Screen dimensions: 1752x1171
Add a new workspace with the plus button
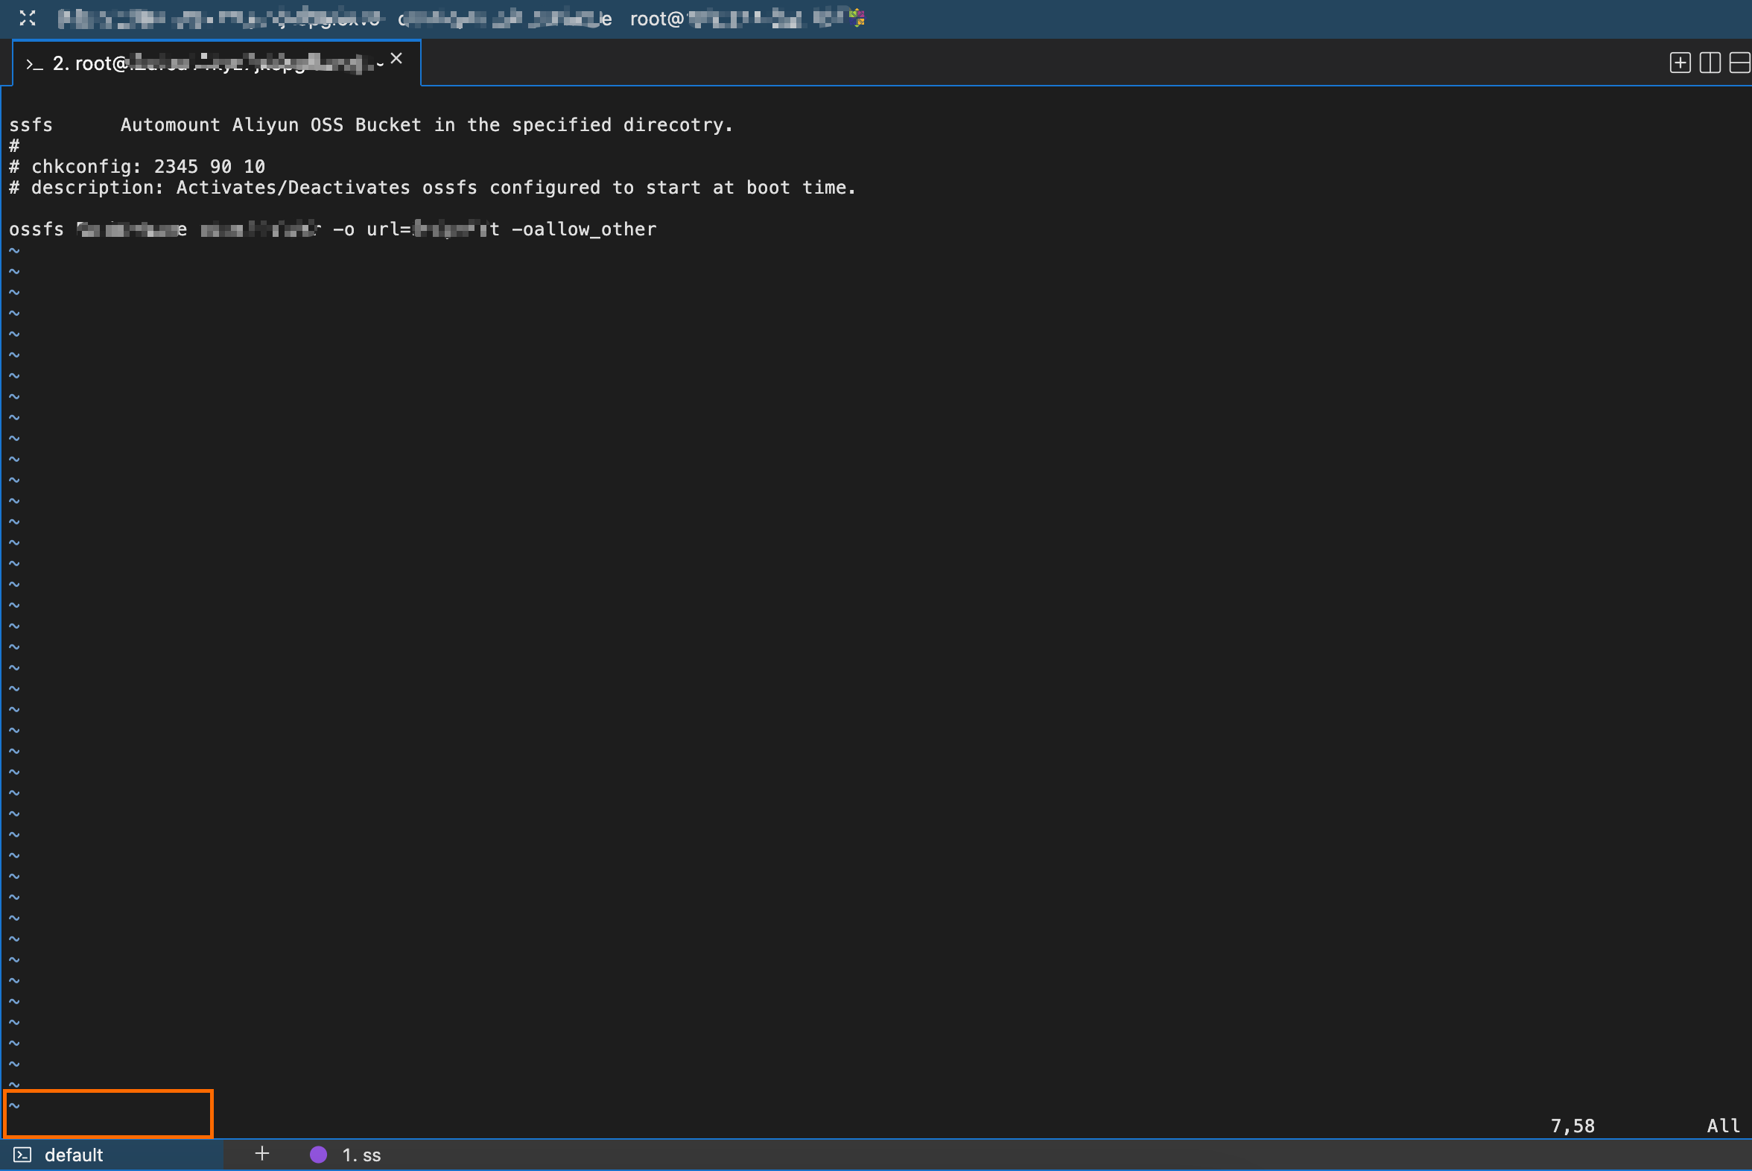[262, 1154]
